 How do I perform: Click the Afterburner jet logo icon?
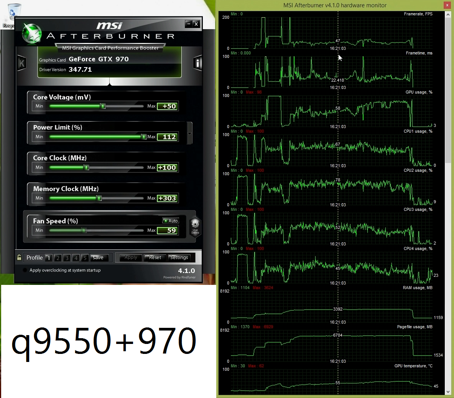pos(32,34)
